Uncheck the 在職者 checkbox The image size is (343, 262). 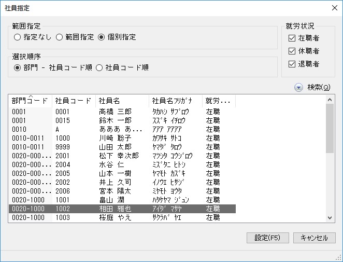click(292, 38)
